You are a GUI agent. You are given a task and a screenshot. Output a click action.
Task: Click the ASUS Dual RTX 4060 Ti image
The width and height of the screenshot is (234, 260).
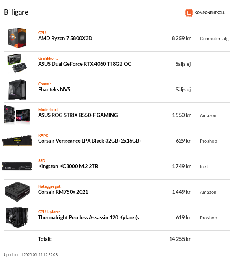click(x=17, y=63)
